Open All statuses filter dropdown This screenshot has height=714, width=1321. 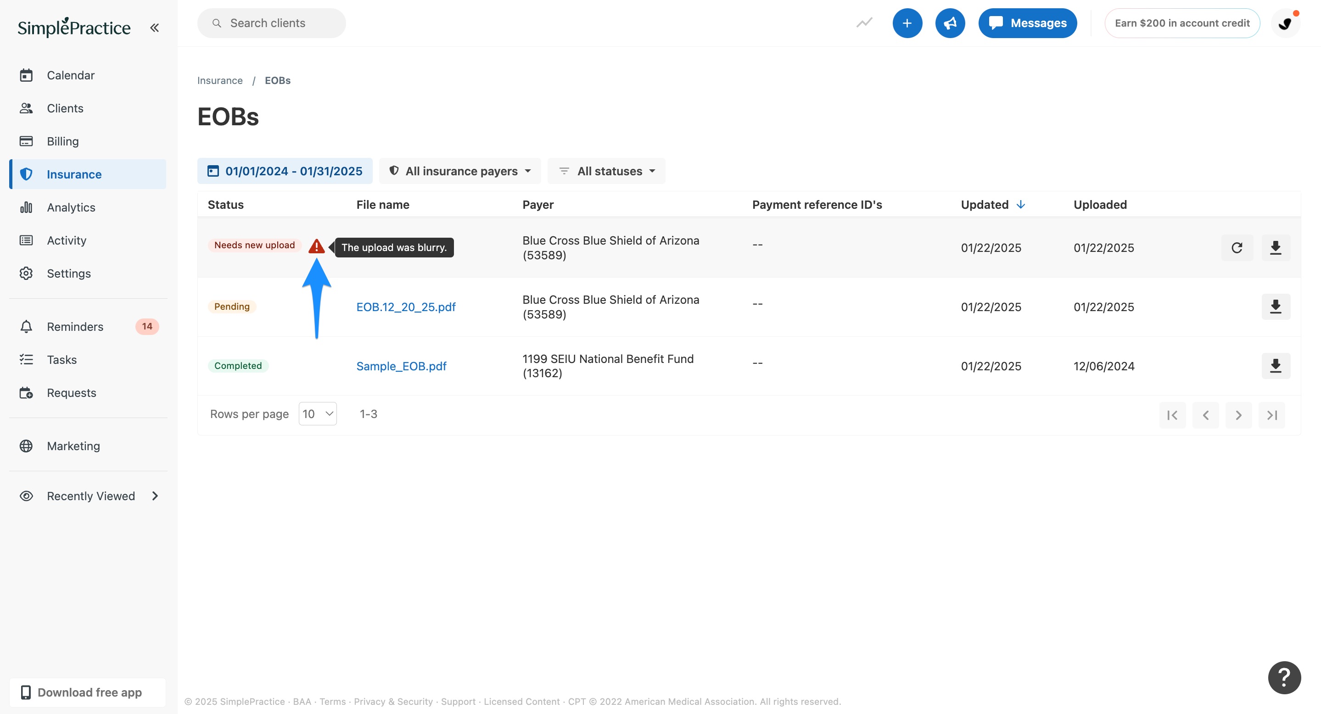click(606, 171)
